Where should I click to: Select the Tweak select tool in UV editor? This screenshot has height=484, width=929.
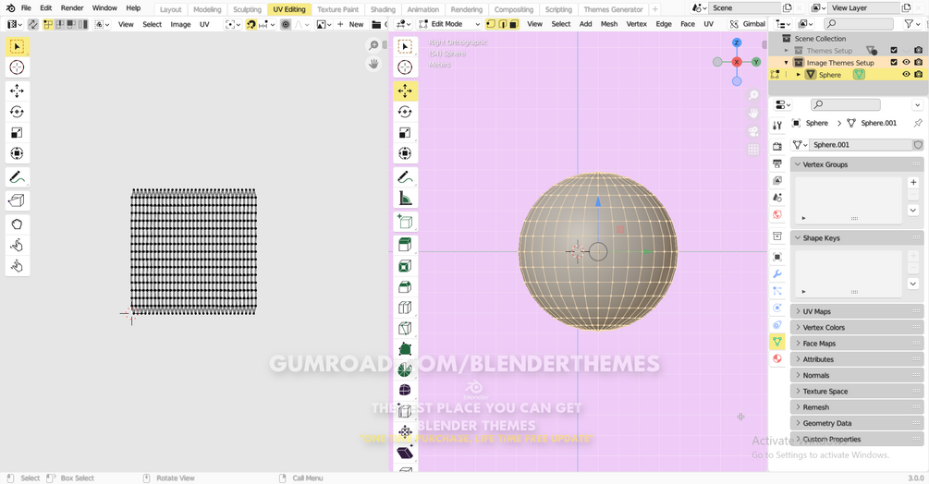pyautogui.click(x=18, y=47)
